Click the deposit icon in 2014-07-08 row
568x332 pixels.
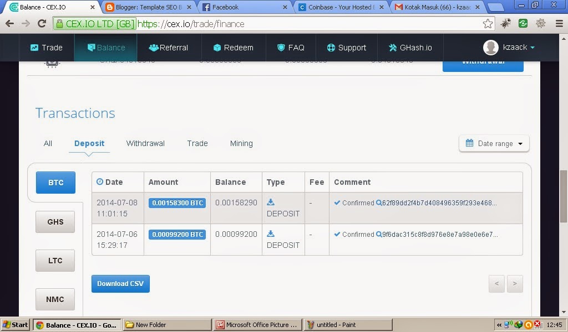[271, 203]
